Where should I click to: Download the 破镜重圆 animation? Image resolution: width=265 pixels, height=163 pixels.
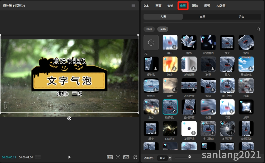213,47
